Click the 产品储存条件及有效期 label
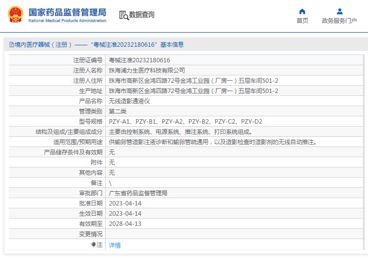The height and width of the screenshot is (258, 368). pyautogui.click(x=73, y=152)
